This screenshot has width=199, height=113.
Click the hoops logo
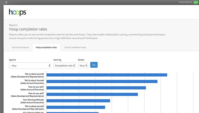click(x=17, y=12)
